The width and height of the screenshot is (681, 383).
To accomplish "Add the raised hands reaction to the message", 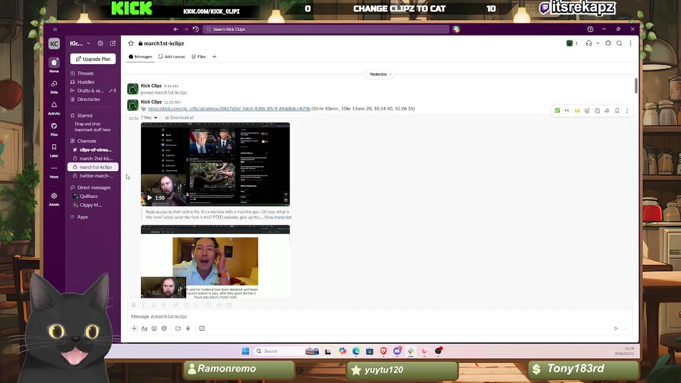I will click(x=577, y=111).
